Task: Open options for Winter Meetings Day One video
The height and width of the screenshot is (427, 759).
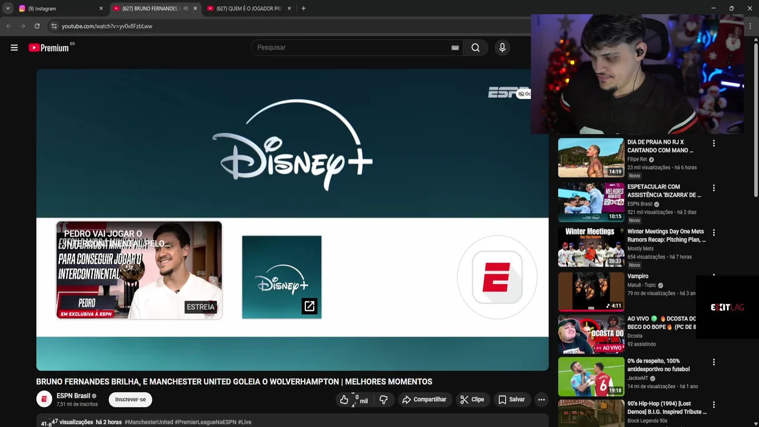Action: click(714, 232)
